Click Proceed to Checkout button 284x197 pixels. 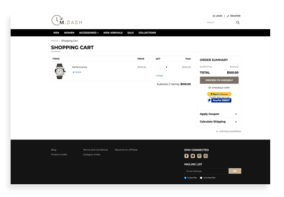point(219,80)
